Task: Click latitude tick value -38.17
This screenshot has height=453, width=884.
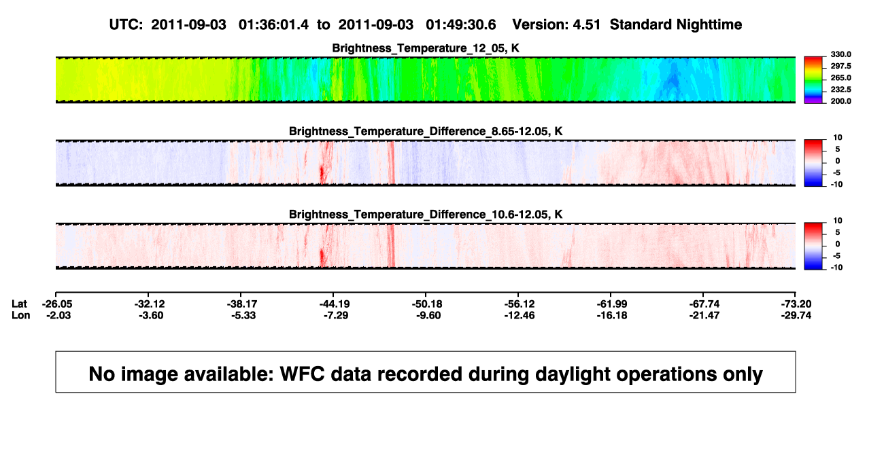Action: [243, 304]
